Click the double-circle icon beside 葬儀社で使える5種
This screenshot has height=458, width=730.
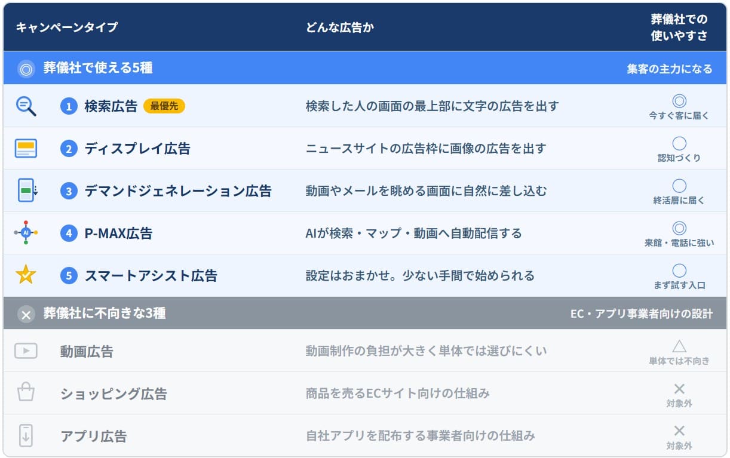point(26,69)
